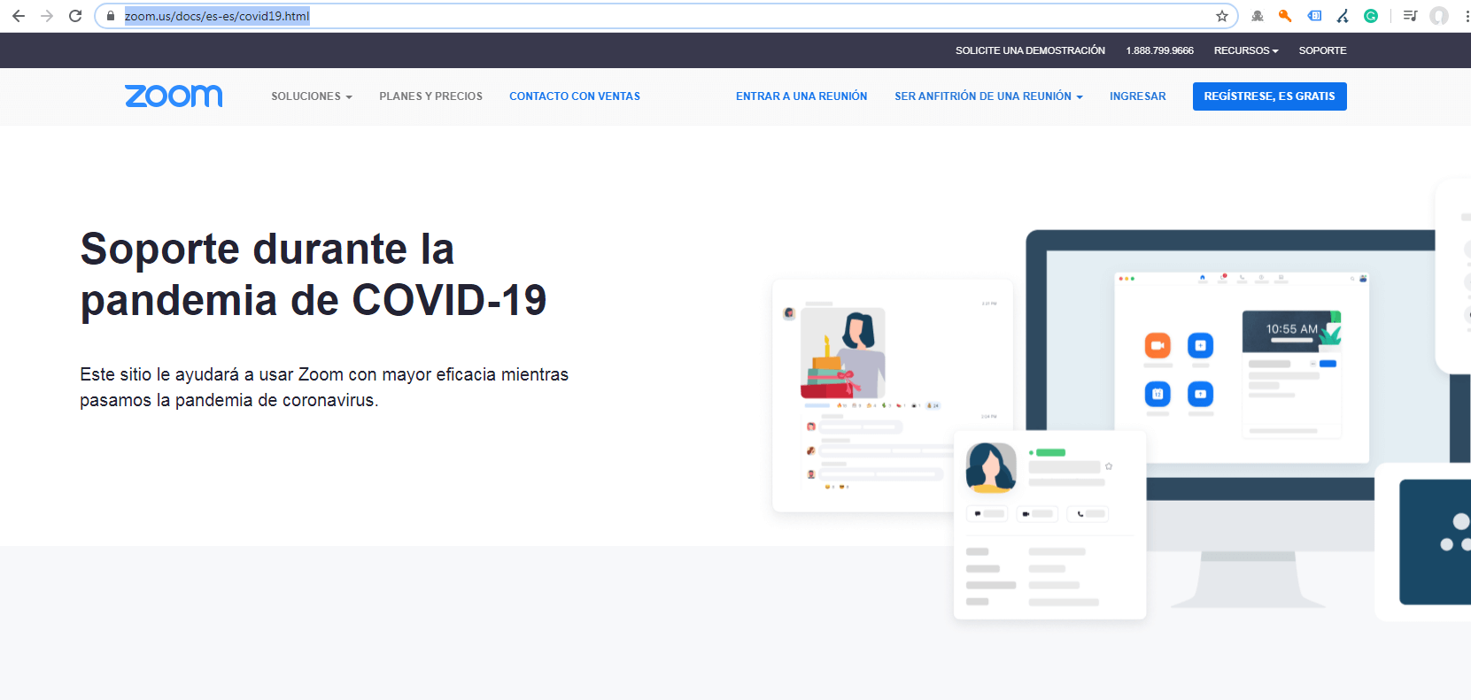
Task: Reload the current page
Action: coord(75,16)
